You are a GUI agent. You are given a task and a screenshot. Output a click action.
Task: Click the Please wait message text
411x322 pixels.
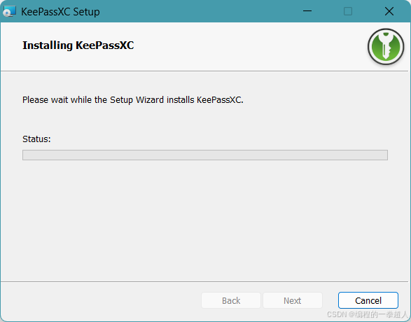coord(133,100)
